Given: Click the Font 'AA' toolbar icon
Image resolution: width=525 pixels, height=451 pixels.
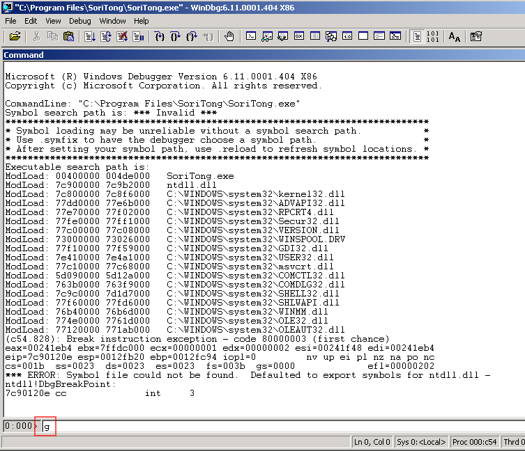Looking at the screenshot, I should [x=454, y=36].
